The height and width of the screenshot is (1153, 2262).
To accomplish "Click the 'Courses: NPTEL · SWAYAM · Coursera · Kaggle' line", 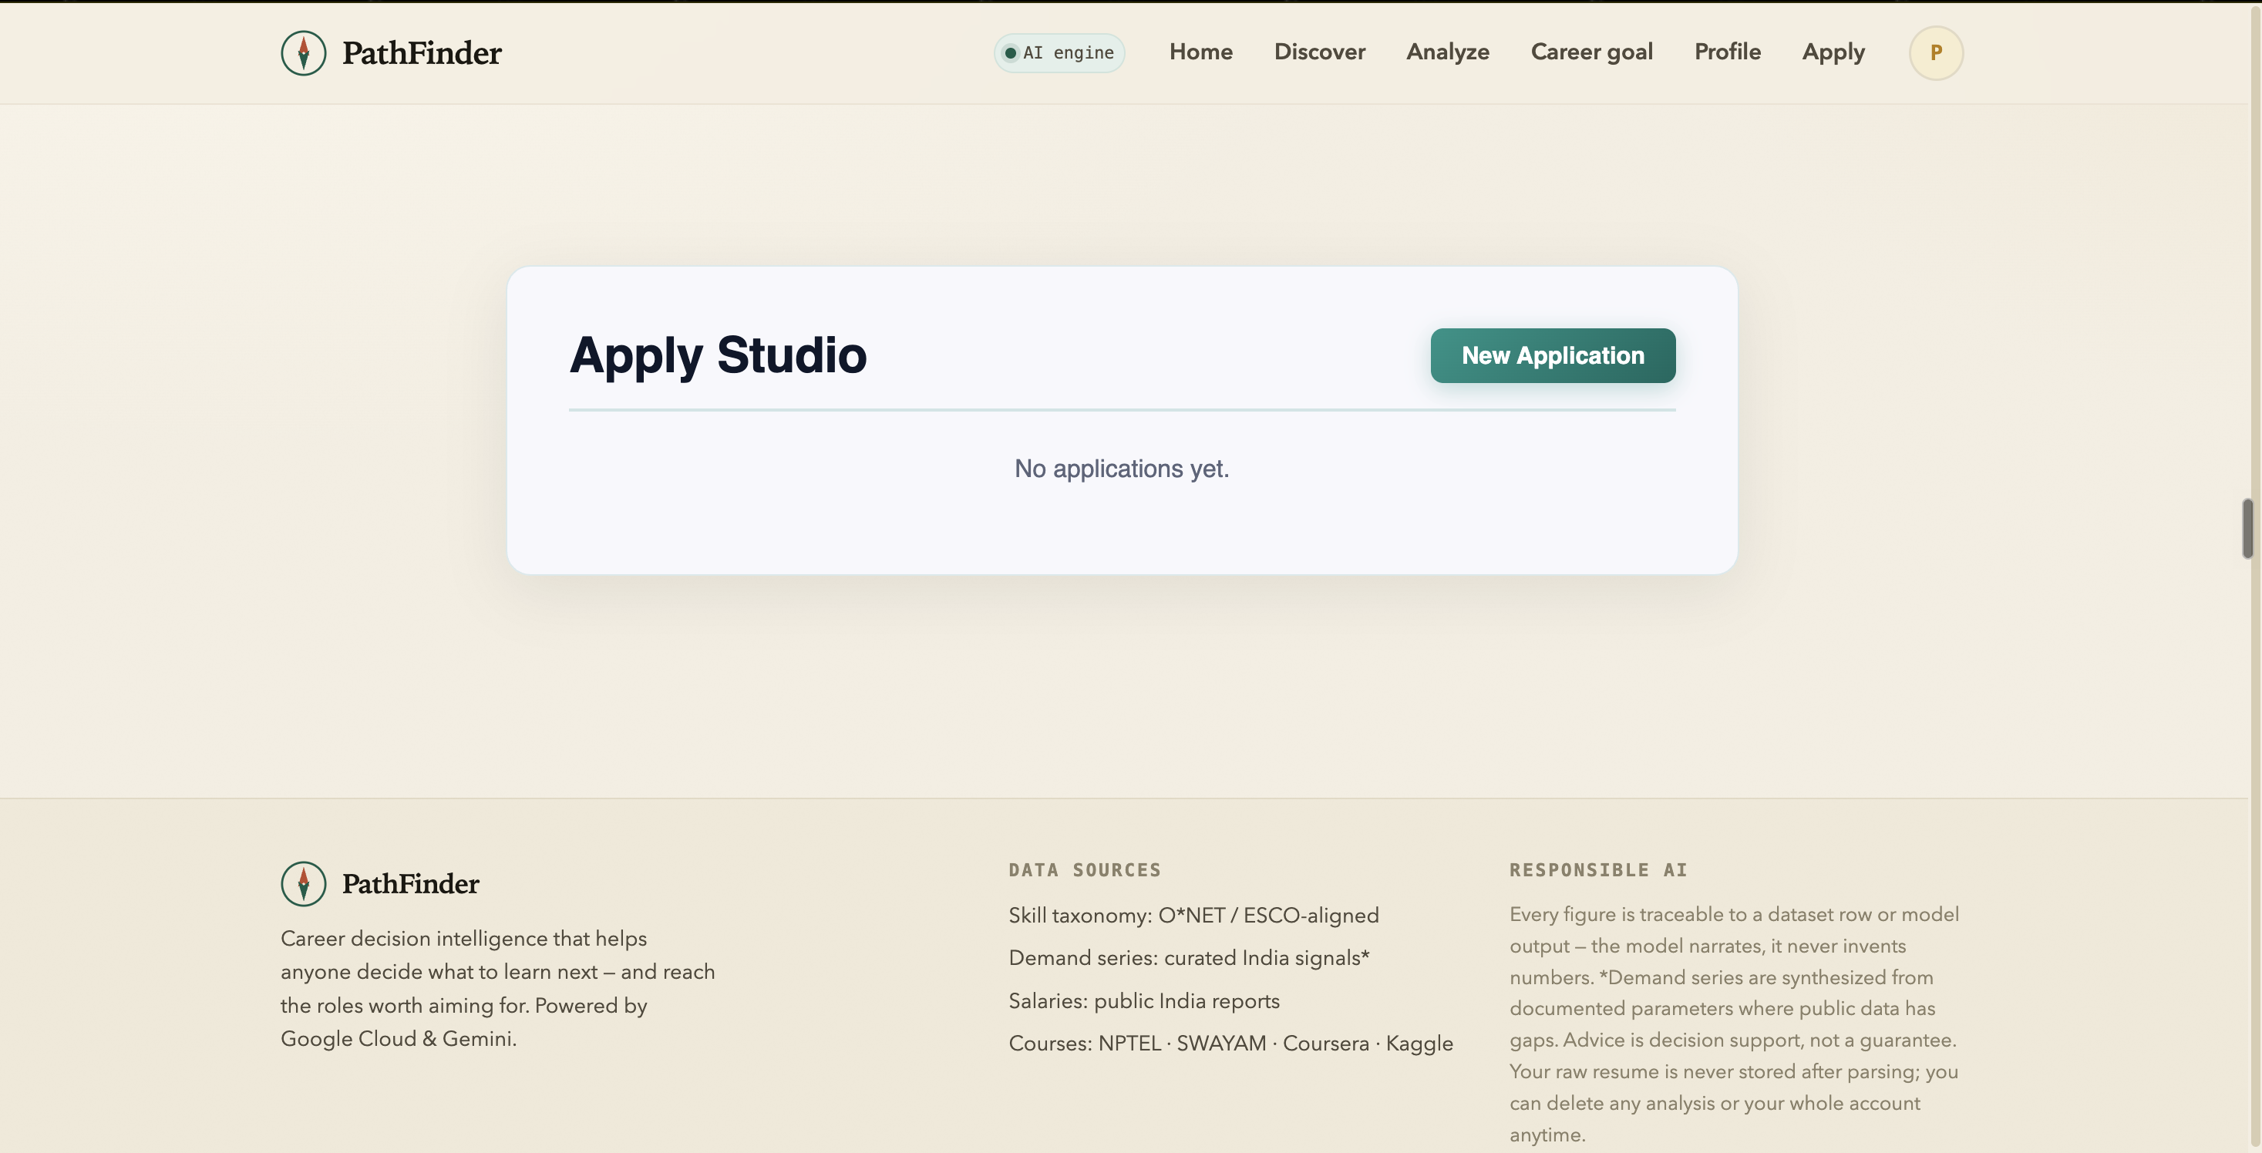I will (x=1230, y=1044).
